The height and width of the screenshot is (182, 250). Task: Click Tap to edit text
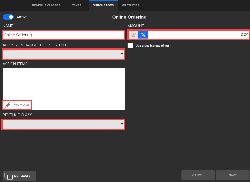21,105
